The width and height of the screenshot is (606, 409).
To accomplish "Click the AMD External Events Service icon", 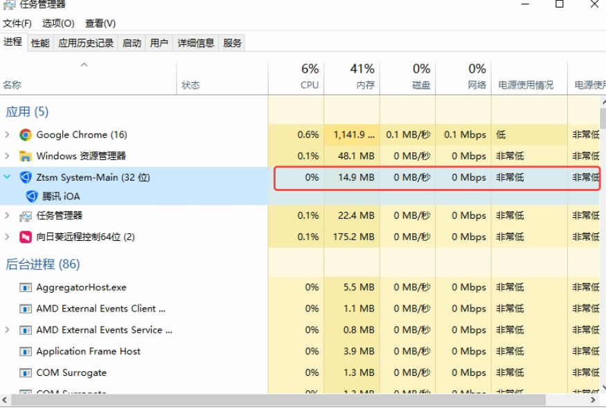I will [26, 330].
